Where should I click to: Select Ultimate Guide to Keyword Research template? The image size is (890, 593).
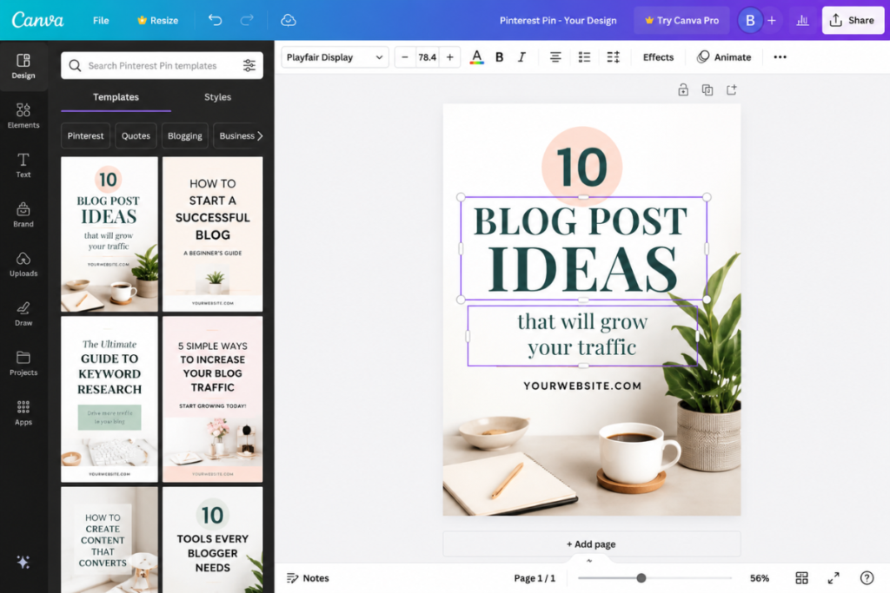point(110,399)
